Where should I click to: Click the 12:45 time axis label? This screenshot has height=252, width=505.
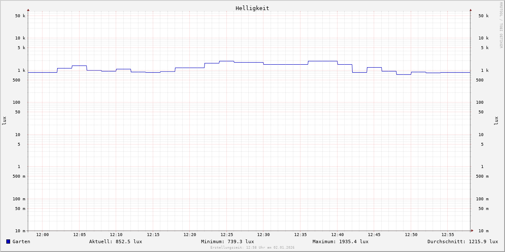374,235
